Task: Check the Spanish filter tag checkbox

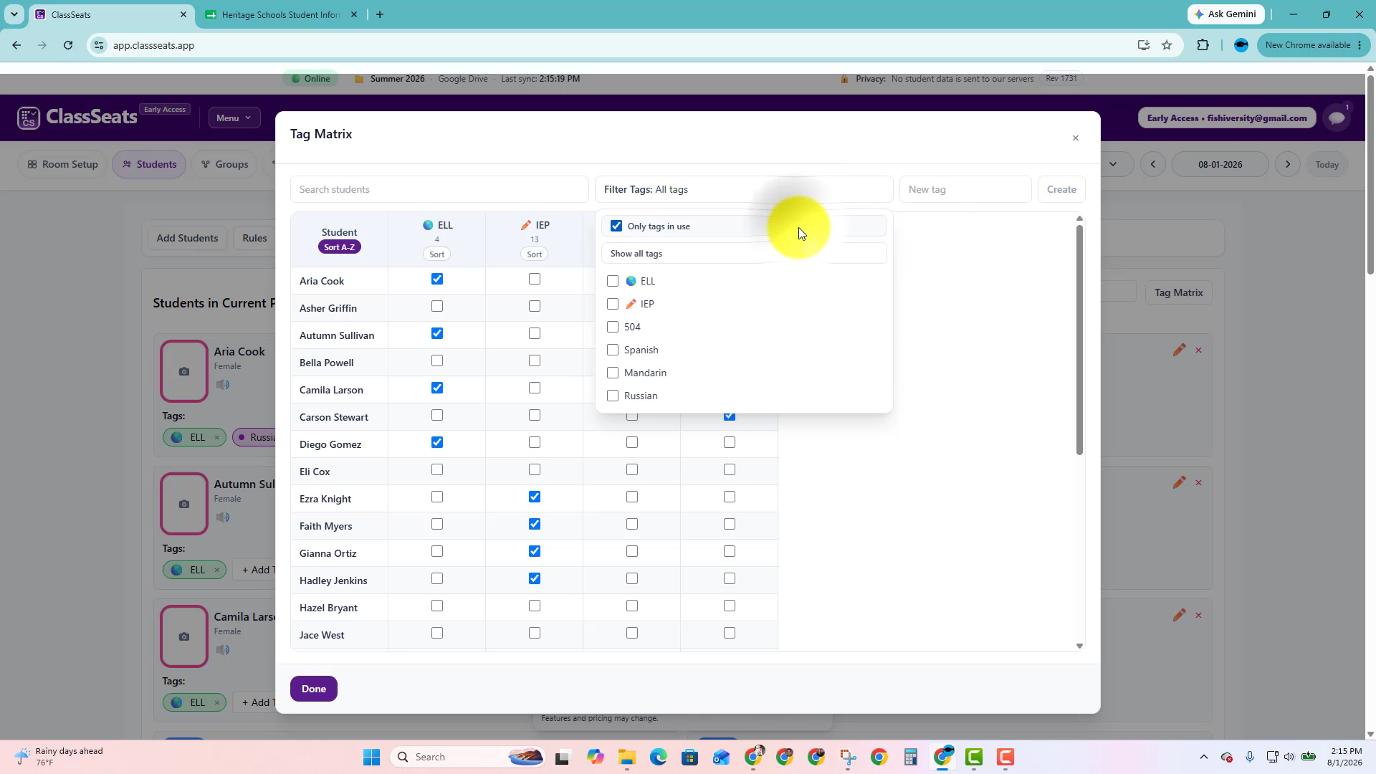Action: click(613, 350)
